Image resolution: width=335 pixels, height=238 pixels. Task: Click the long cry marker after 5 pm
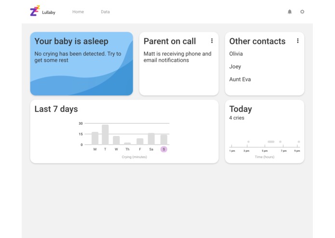coord(271,142)
